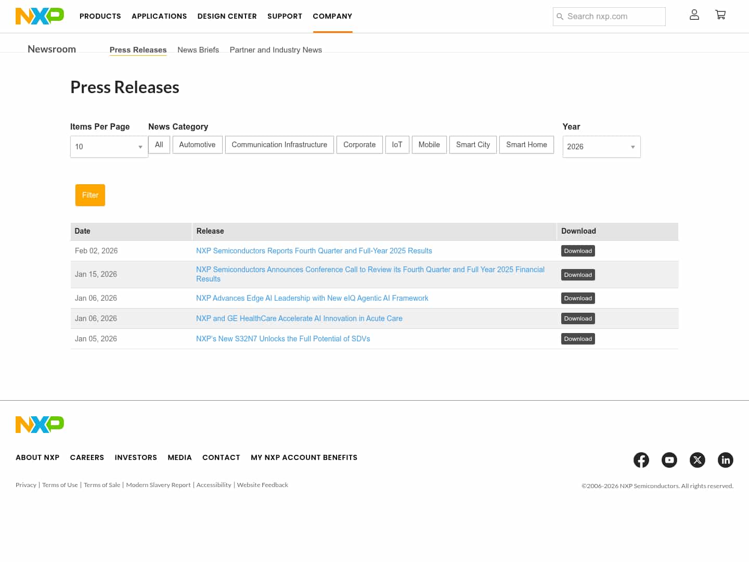The height and width of the screenshot is (562, 749).
Task: Enable the Smart Home category filter
Action: coord(526,145)
